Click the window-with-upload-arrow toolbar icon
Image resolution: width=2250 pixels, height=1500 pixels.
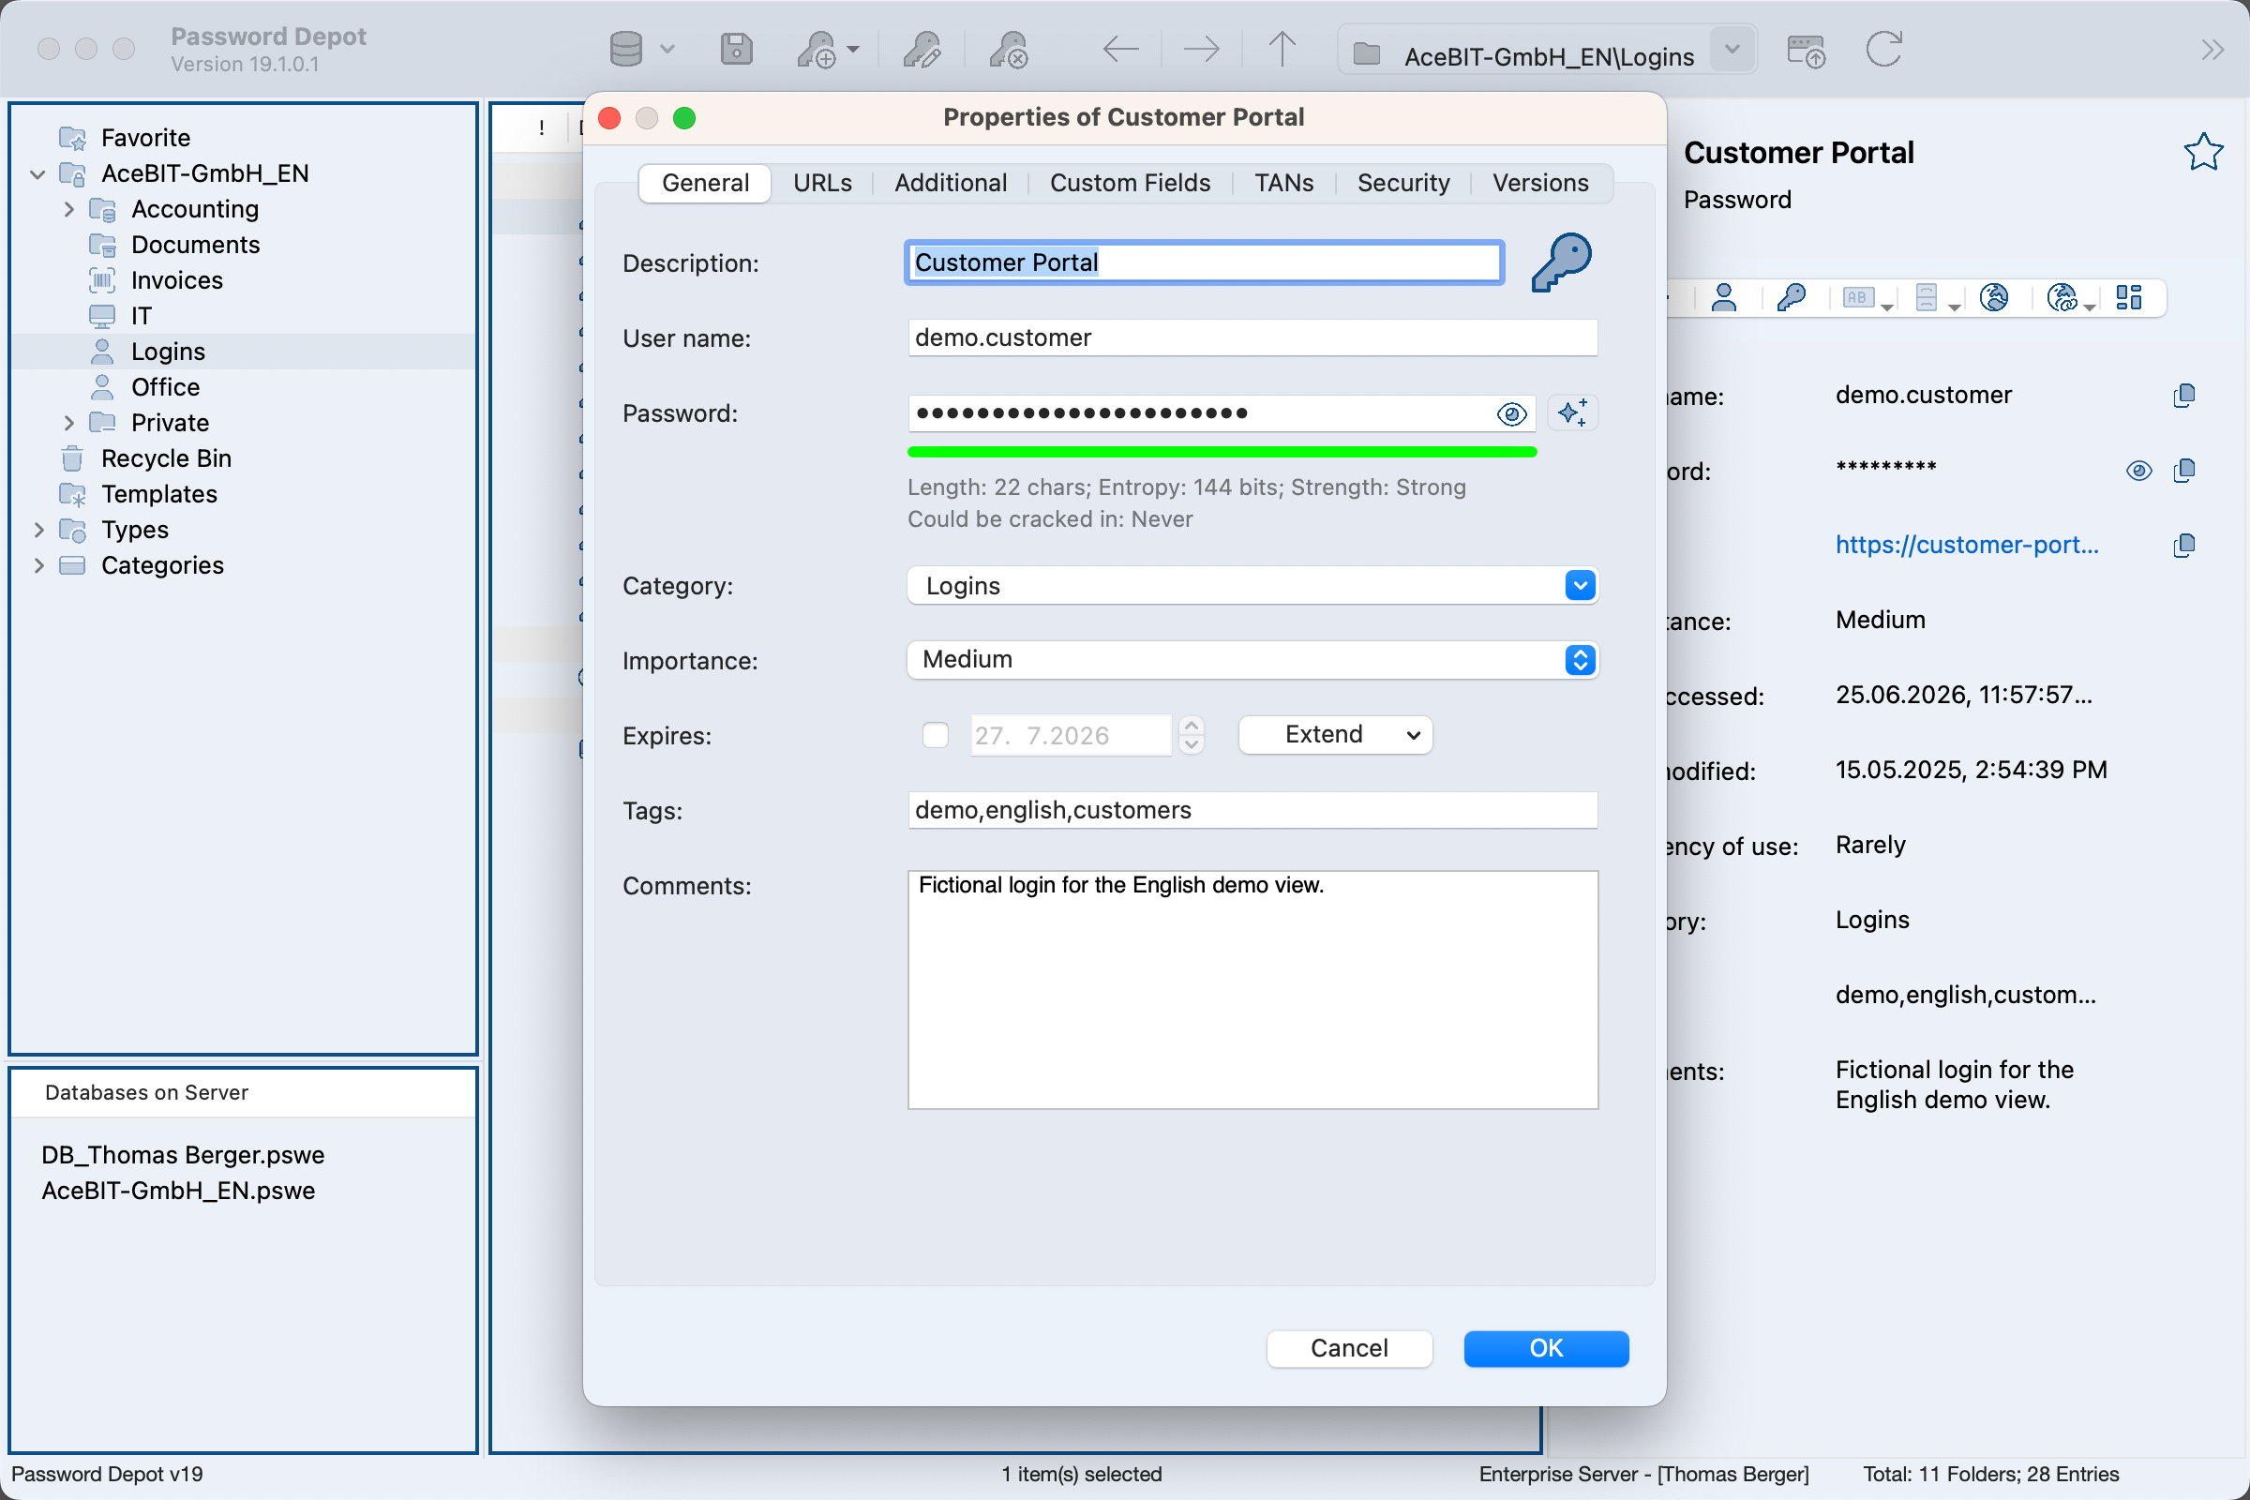(x=1807, y=51)
